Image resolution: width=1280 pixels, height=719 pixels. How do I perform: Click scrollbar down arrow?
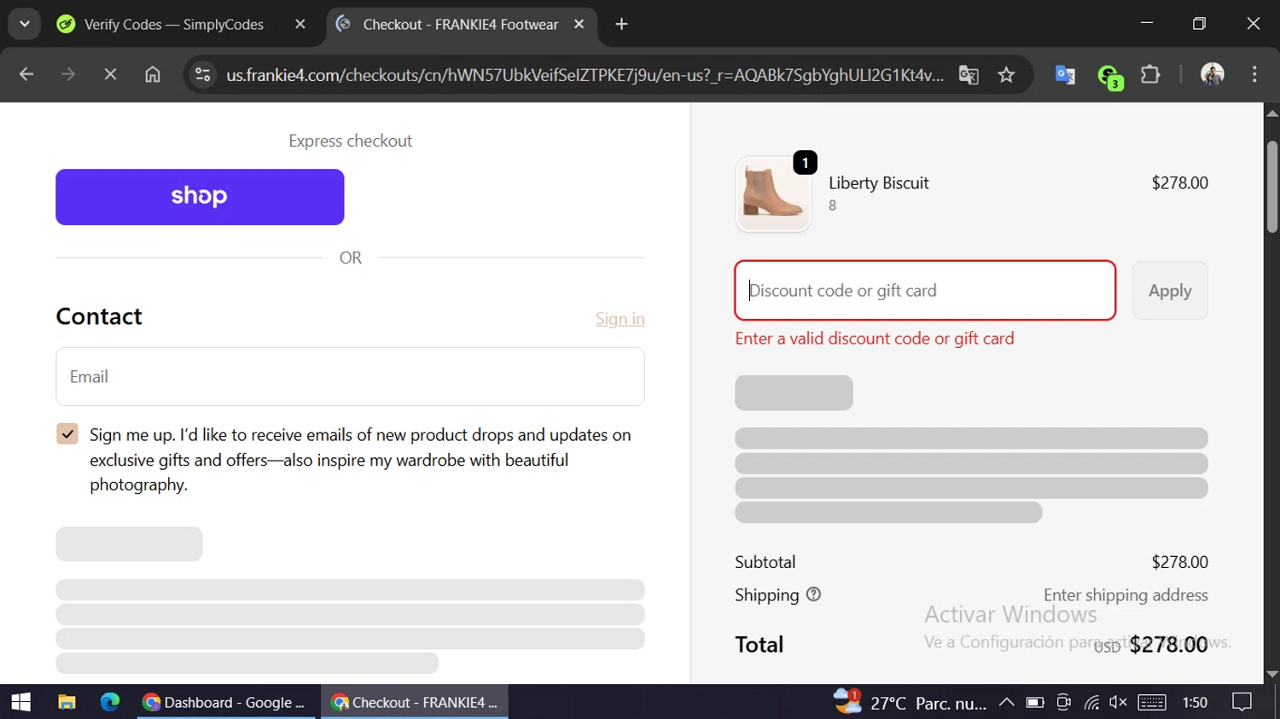1271,674
